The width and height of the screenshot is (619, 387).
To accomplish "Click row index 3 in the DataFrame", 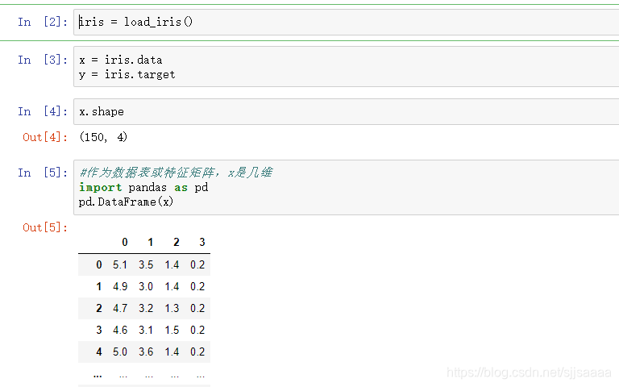I will point(99,330).
